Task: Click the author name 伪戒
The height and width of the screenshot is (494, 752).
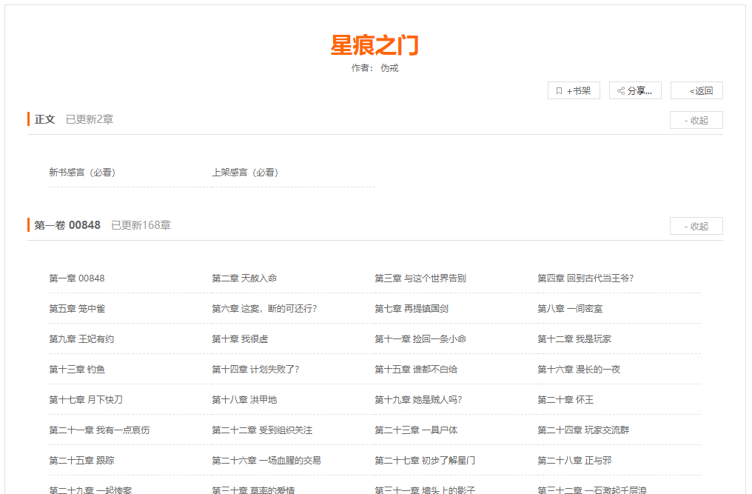Action: point(388,70)
